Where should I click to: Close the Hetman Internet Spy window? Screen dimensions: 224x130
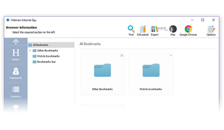[214, 20]
